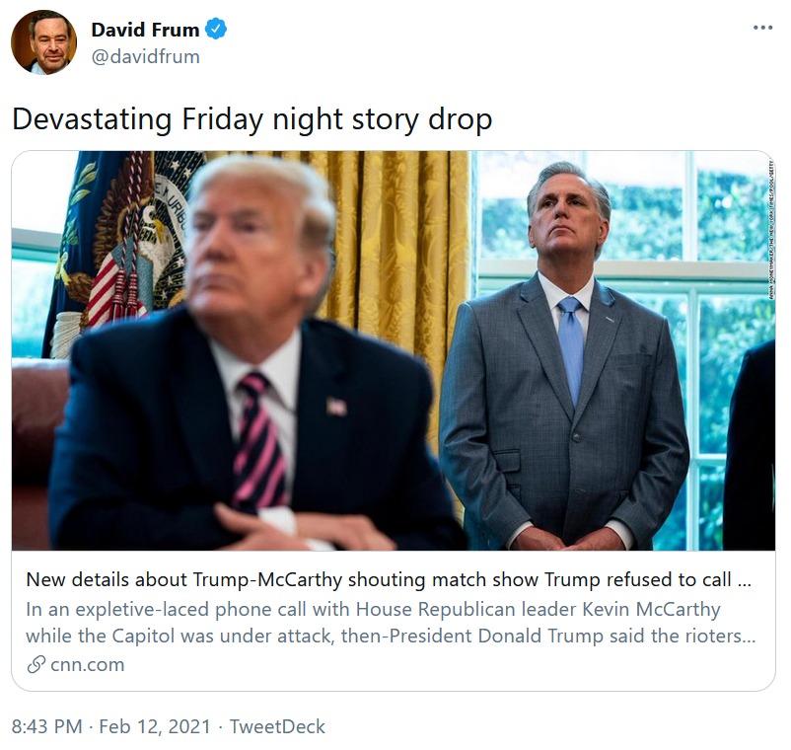Click the American flag lapel pin in photo
Viewport: 791px width, 750px height.
[336, 407]
